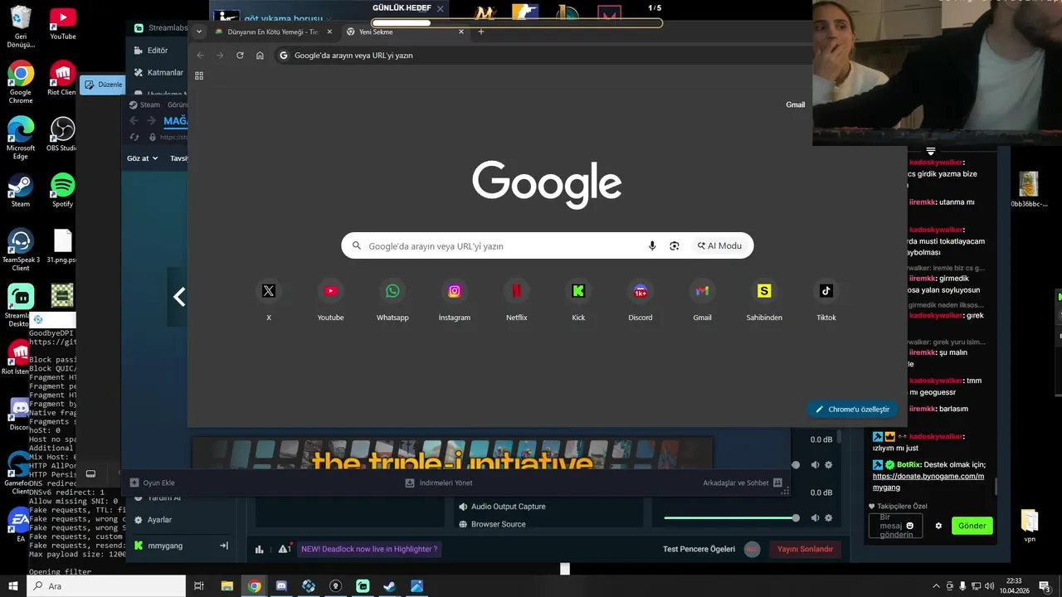Open the Streamlabs warning notifications icon
Image resolution: width=1062 pixels, height=597 pixels.
284,549
